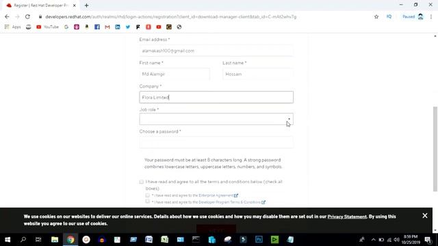This screenshot has height=246, width=438.
Task: Open Task View on the taskbar
Action: tap(38, 240)
